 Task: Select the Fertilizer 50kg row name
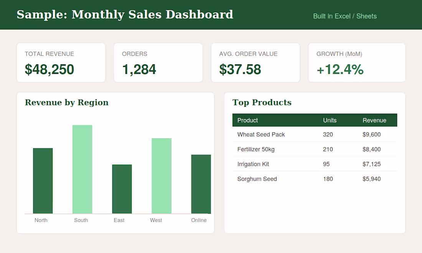point(256,149)
